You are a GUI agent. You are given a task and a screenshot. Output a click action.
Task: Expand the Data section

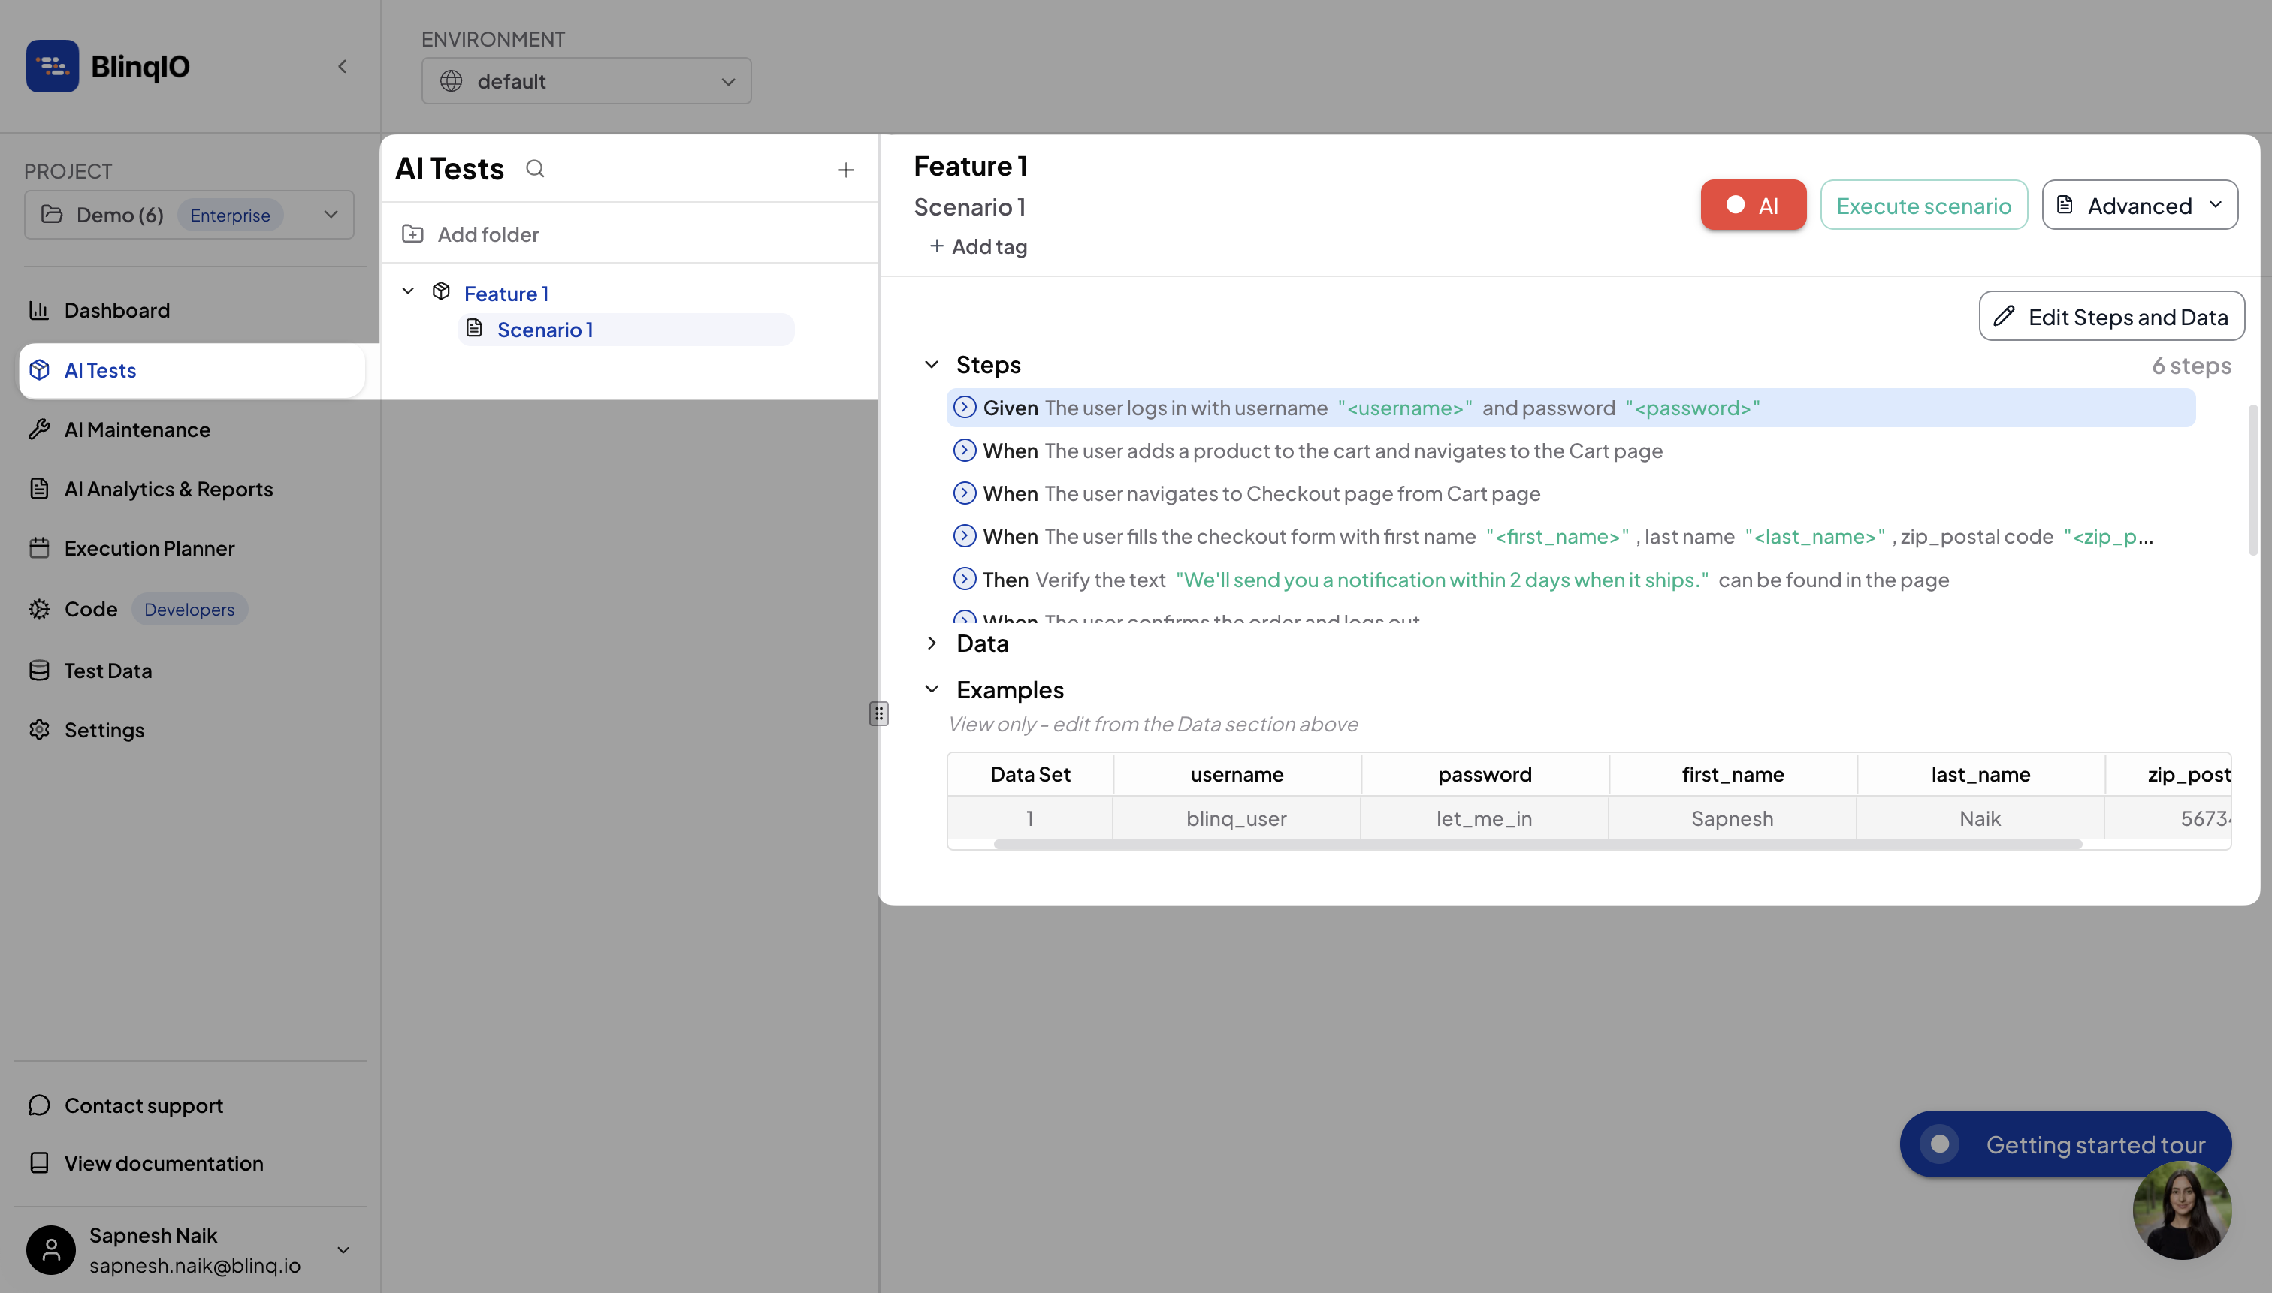click(x=931, y=643)
